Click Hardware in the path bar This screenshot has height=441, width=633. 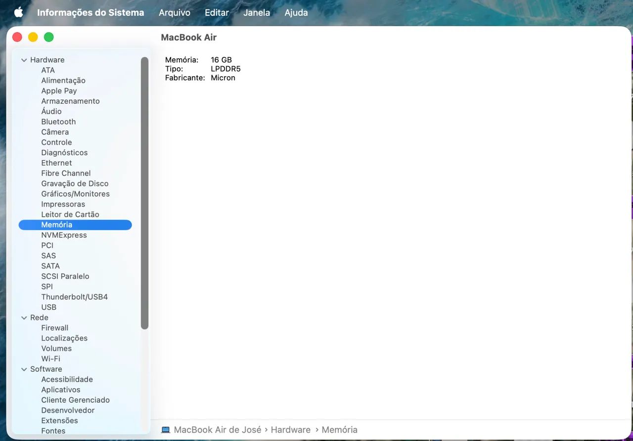[291, 430]
